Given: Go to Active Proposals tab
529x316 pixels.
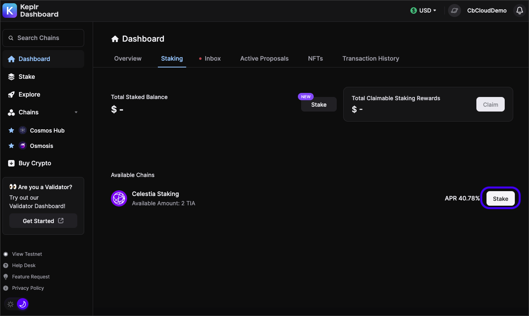Looking at the screenshot, I should tap(264, 59).
